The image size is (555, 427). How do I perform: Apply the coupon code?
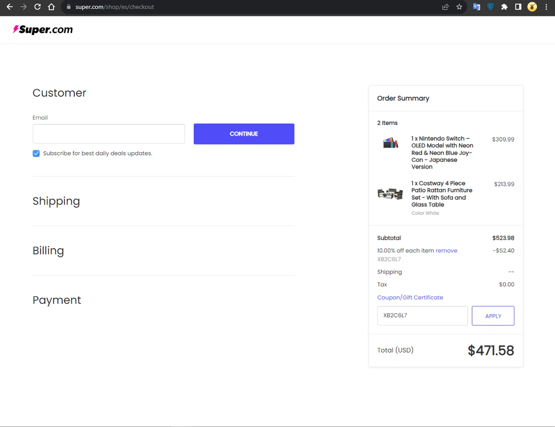click(x=493, y=316)
